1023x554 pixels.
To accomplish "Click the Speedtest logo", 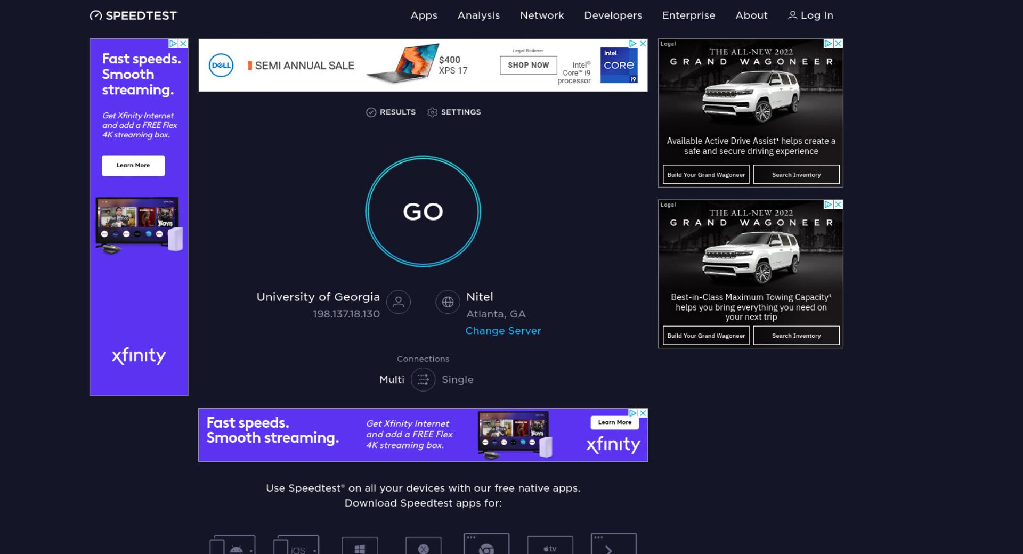I will [x=133, y=15].
